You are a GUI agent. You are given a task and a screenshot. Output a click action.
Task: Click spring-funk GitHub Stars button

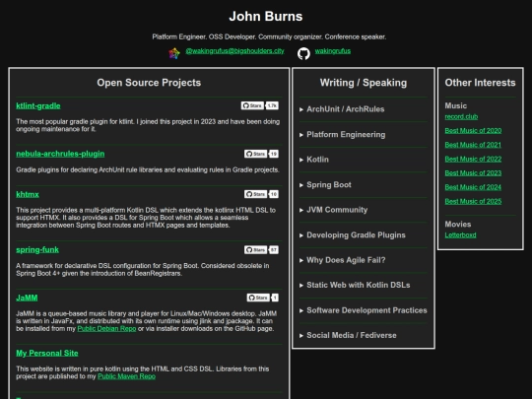255,249
